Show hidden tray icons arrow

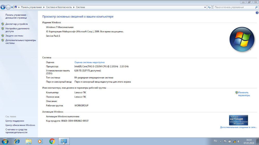tap(220, 141)
